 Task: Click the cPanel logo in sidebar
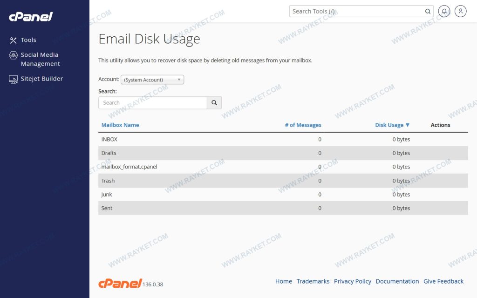[x=31, y=17]
